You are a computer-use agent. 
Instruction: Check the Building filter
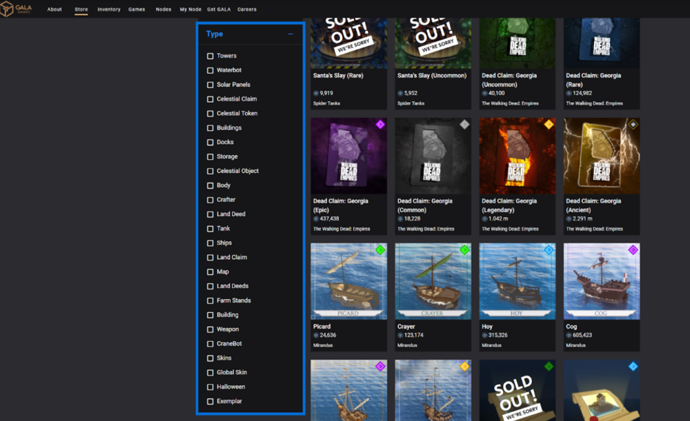pos(210,315)
